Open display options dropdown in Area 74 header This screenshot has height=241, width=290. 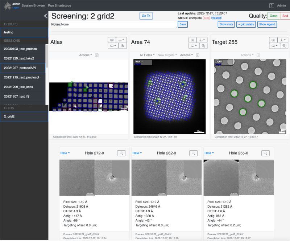click(194, 46)
